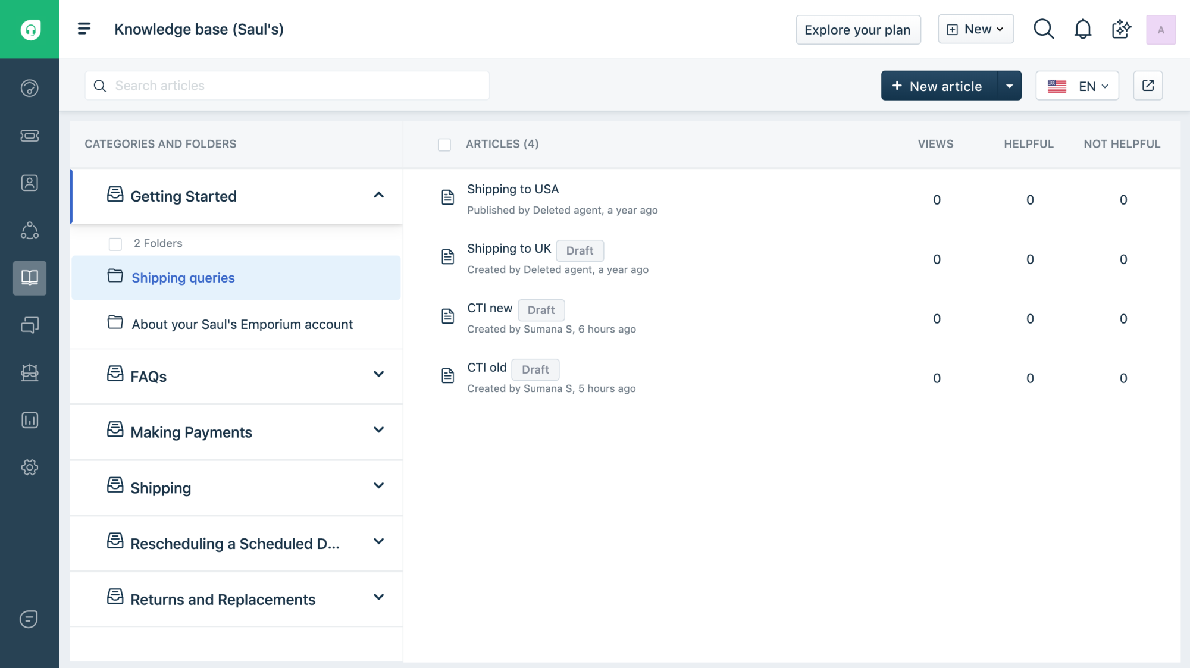
Task: Open the EN language dropdown
Action: pos(1077,86)
